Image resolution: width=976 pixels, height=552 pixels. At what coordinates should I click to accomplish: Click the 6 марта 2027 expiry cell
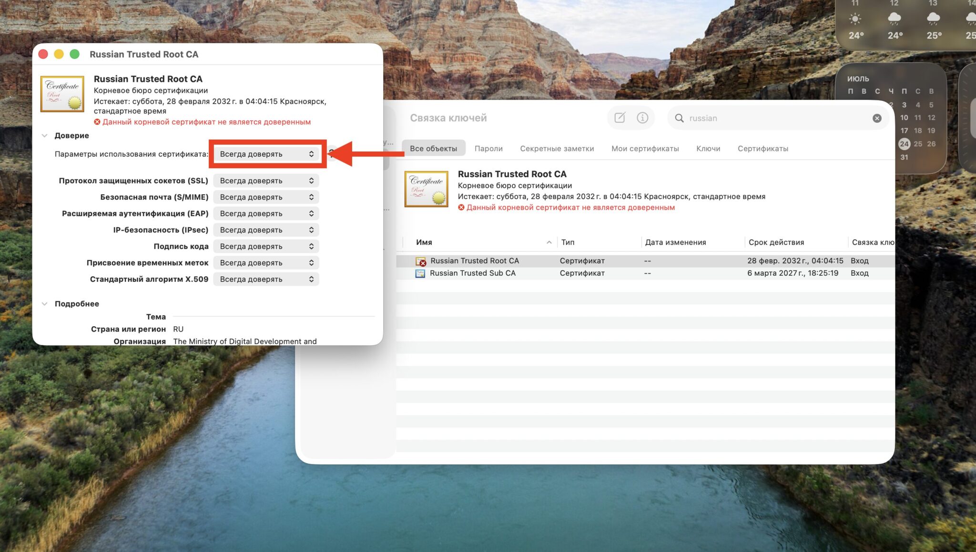coord(793,273)
